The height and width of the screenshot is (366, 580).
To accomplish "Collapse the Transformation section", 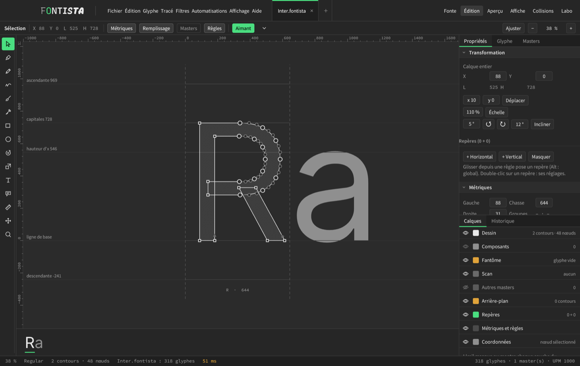I will pos(464,53).
